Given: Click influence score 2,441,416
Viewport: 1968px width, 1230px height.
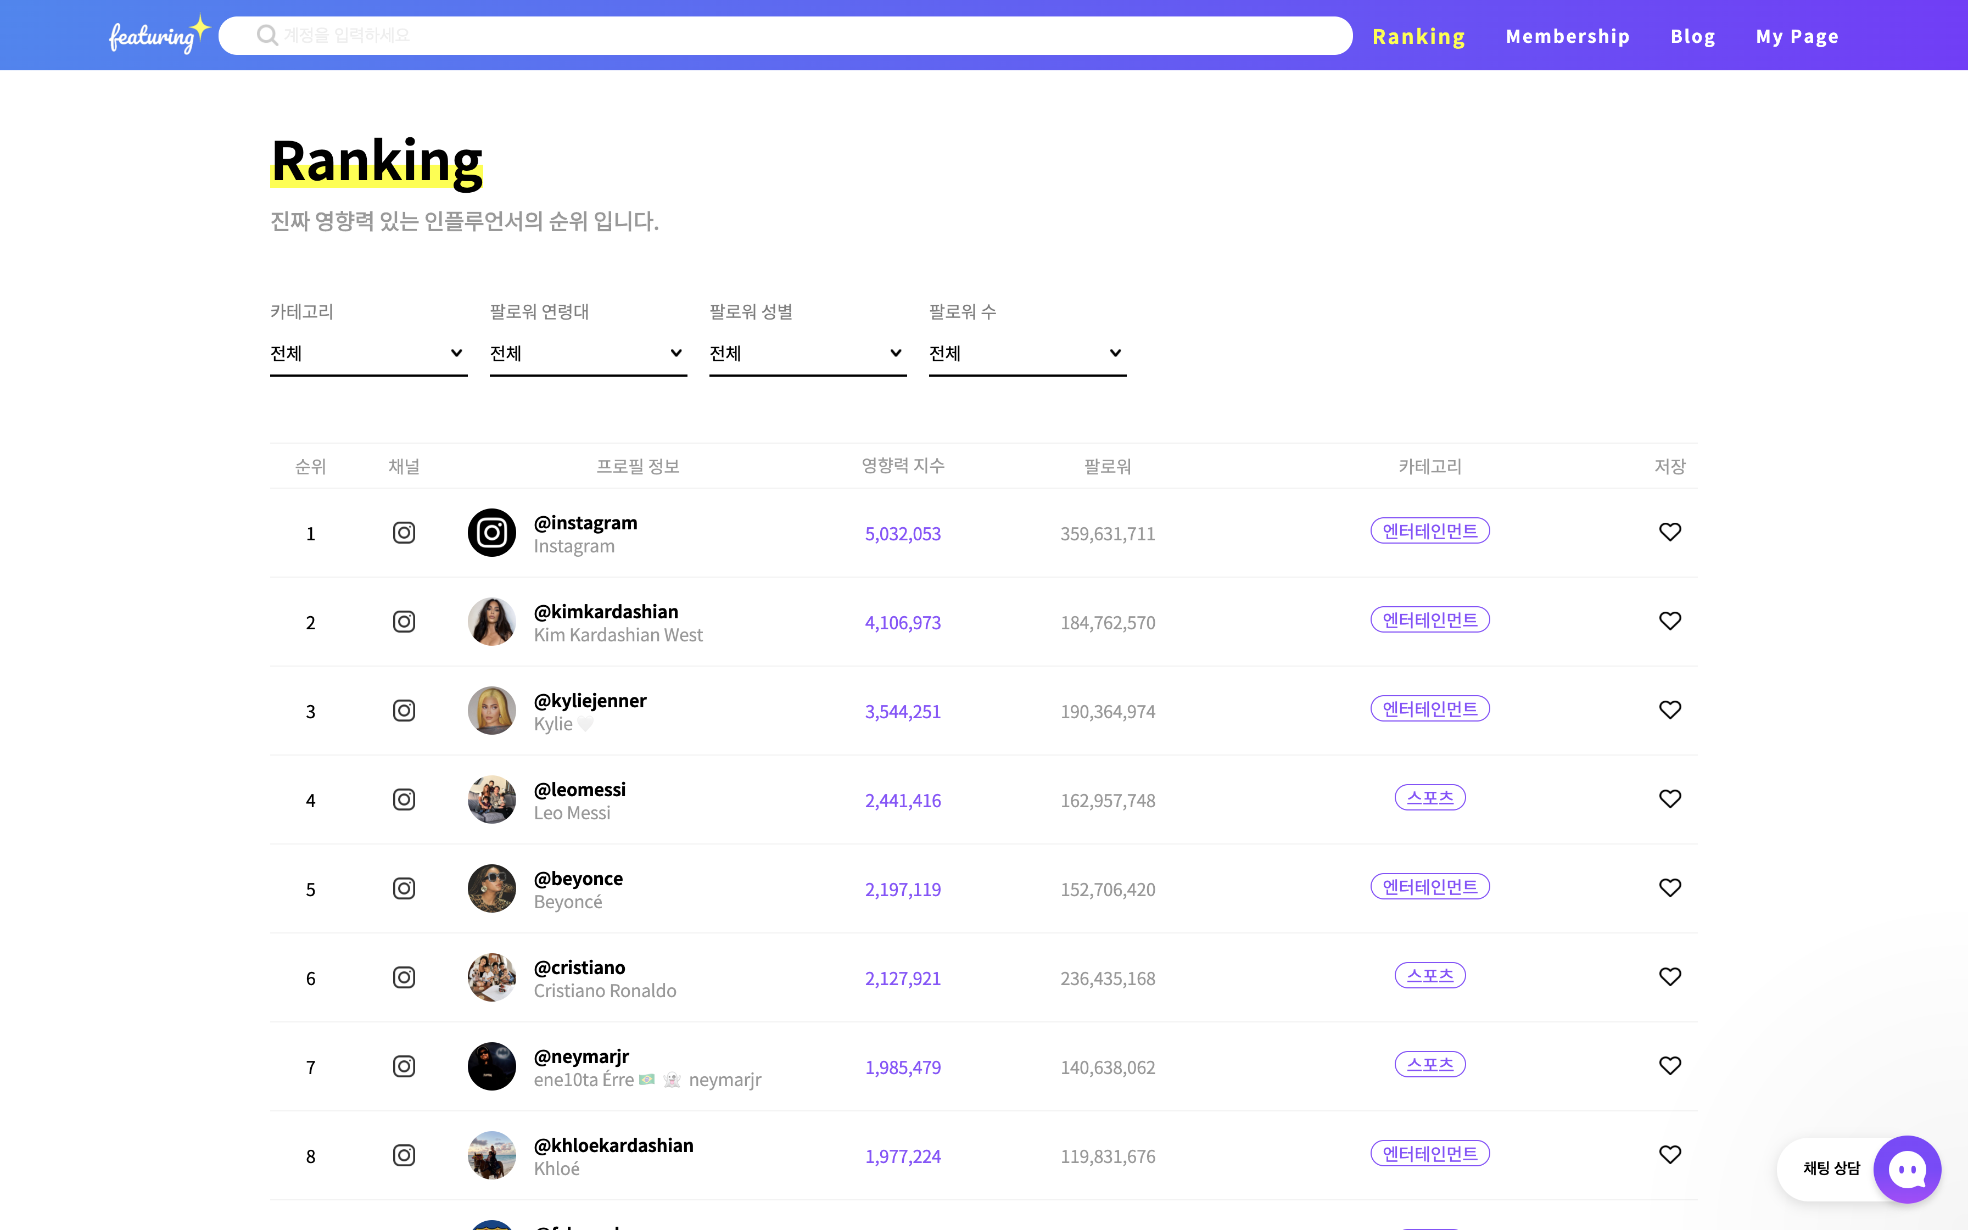Looking at the screenshot, I should 903,801.
